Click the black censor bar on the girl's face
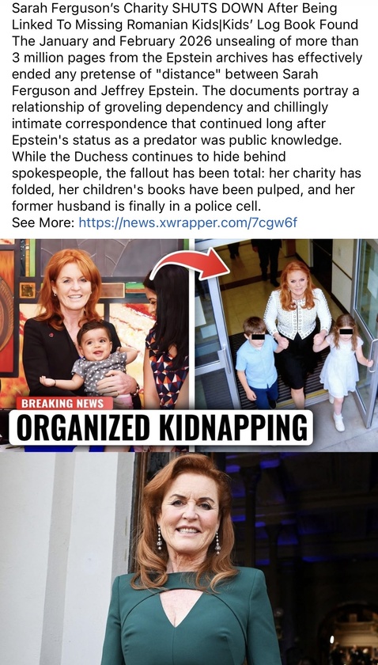Viewport: 378px width, 665px height. (x=346, y=331)
